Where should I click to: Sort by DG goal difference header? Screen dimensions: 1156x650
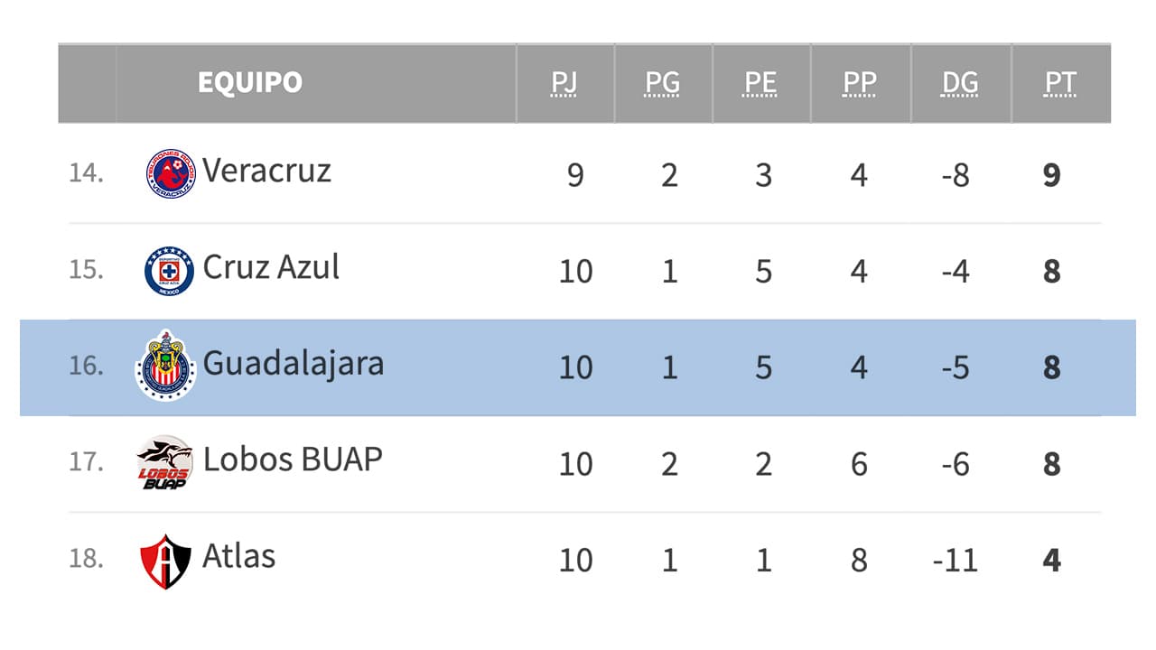point(960,83)
